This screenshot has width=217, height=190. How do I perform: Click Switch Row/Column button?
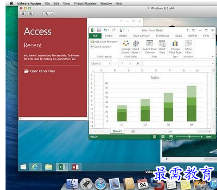[x=149, y=47]
